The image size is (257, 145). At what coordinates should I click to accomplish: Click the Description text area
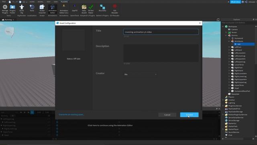click(161, 53)
